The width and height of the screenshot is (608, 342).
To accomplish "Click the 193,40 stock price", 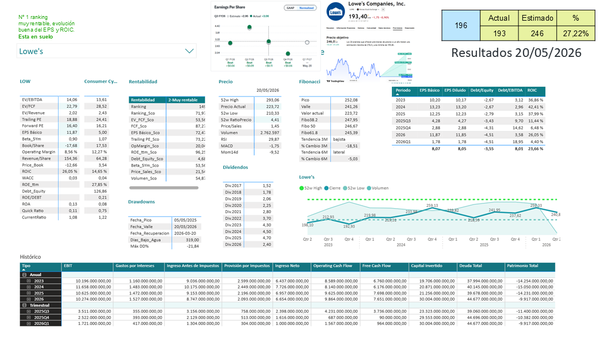I will point(357,16).
